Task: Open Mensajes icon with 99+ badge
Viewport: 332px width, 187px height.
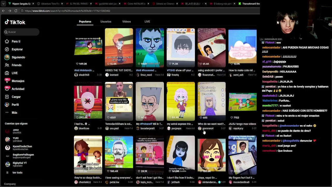Action: 7,81
